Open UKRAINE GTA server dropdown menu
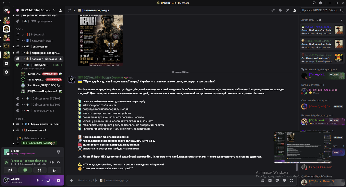 pyautogui.click(x=38, y=10)
